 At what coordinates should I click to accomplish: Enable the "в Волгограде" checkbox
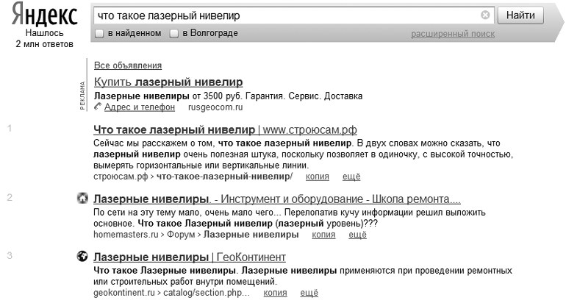click(x=174, y=33)
